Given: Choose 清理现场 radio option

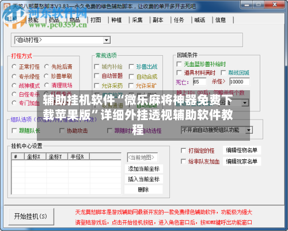Looking at the screenshot, I should click(47, 85).
